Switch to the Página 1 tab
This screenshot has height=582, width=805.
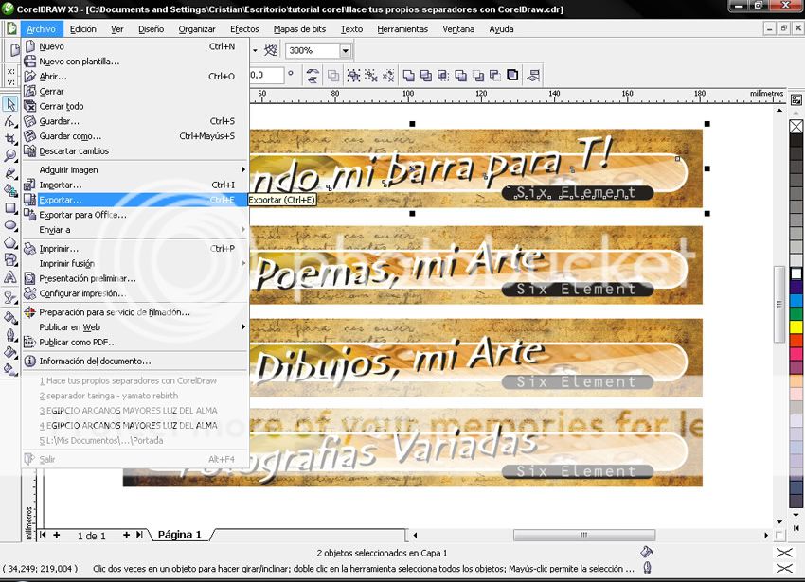pyautogui.click(x=180, y=535)
